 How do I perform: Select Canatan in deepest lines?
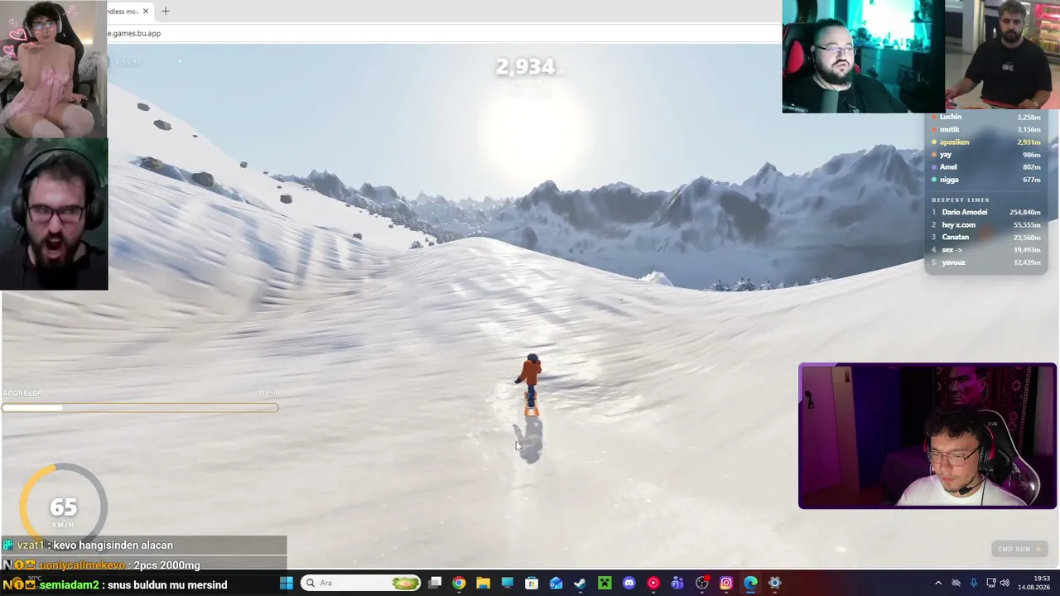pyautogui.click(x=985, y=237)
